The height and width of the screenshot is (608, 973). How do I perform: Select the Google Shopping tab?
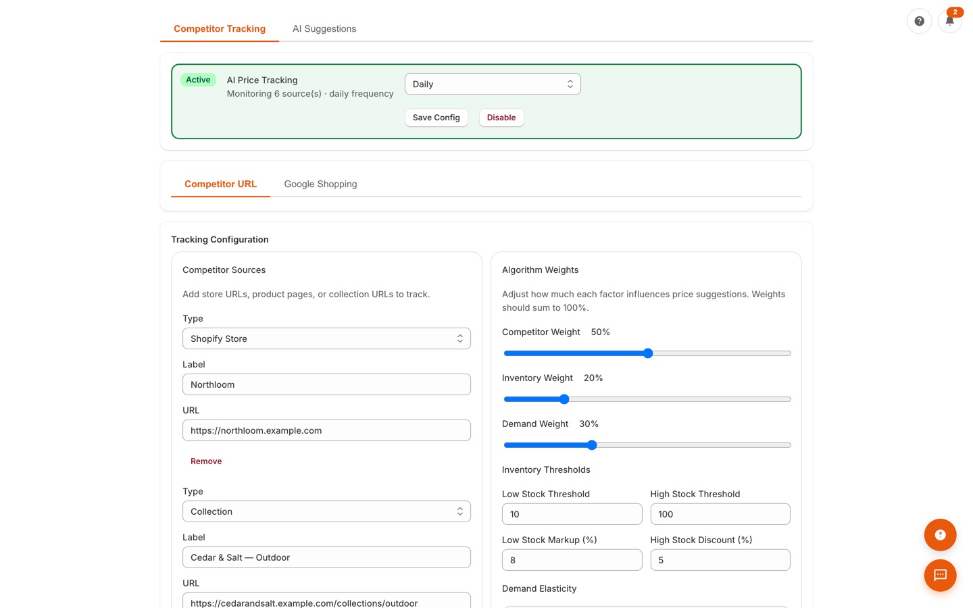pyautogui.click(x=320, y=184)
